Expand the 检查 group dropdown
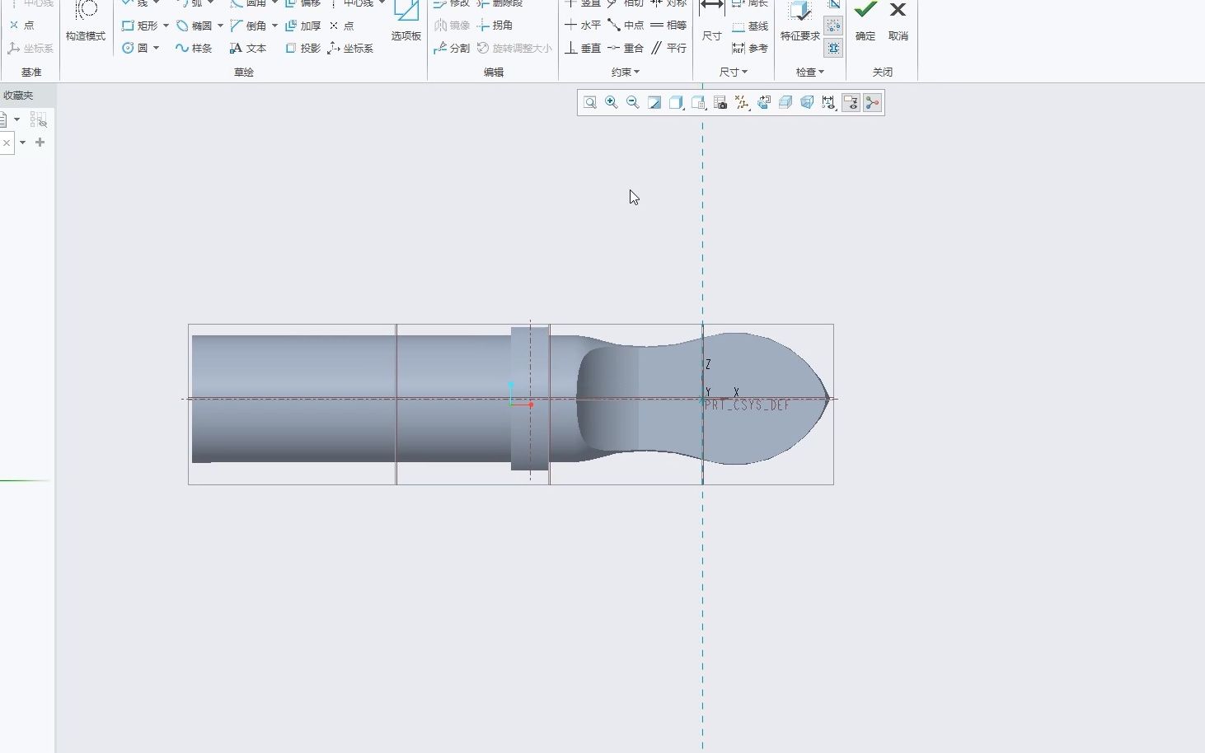Image resolution: width=1205 pixels, height=753 pixels. pyautogui.click(x=810, y=72)
